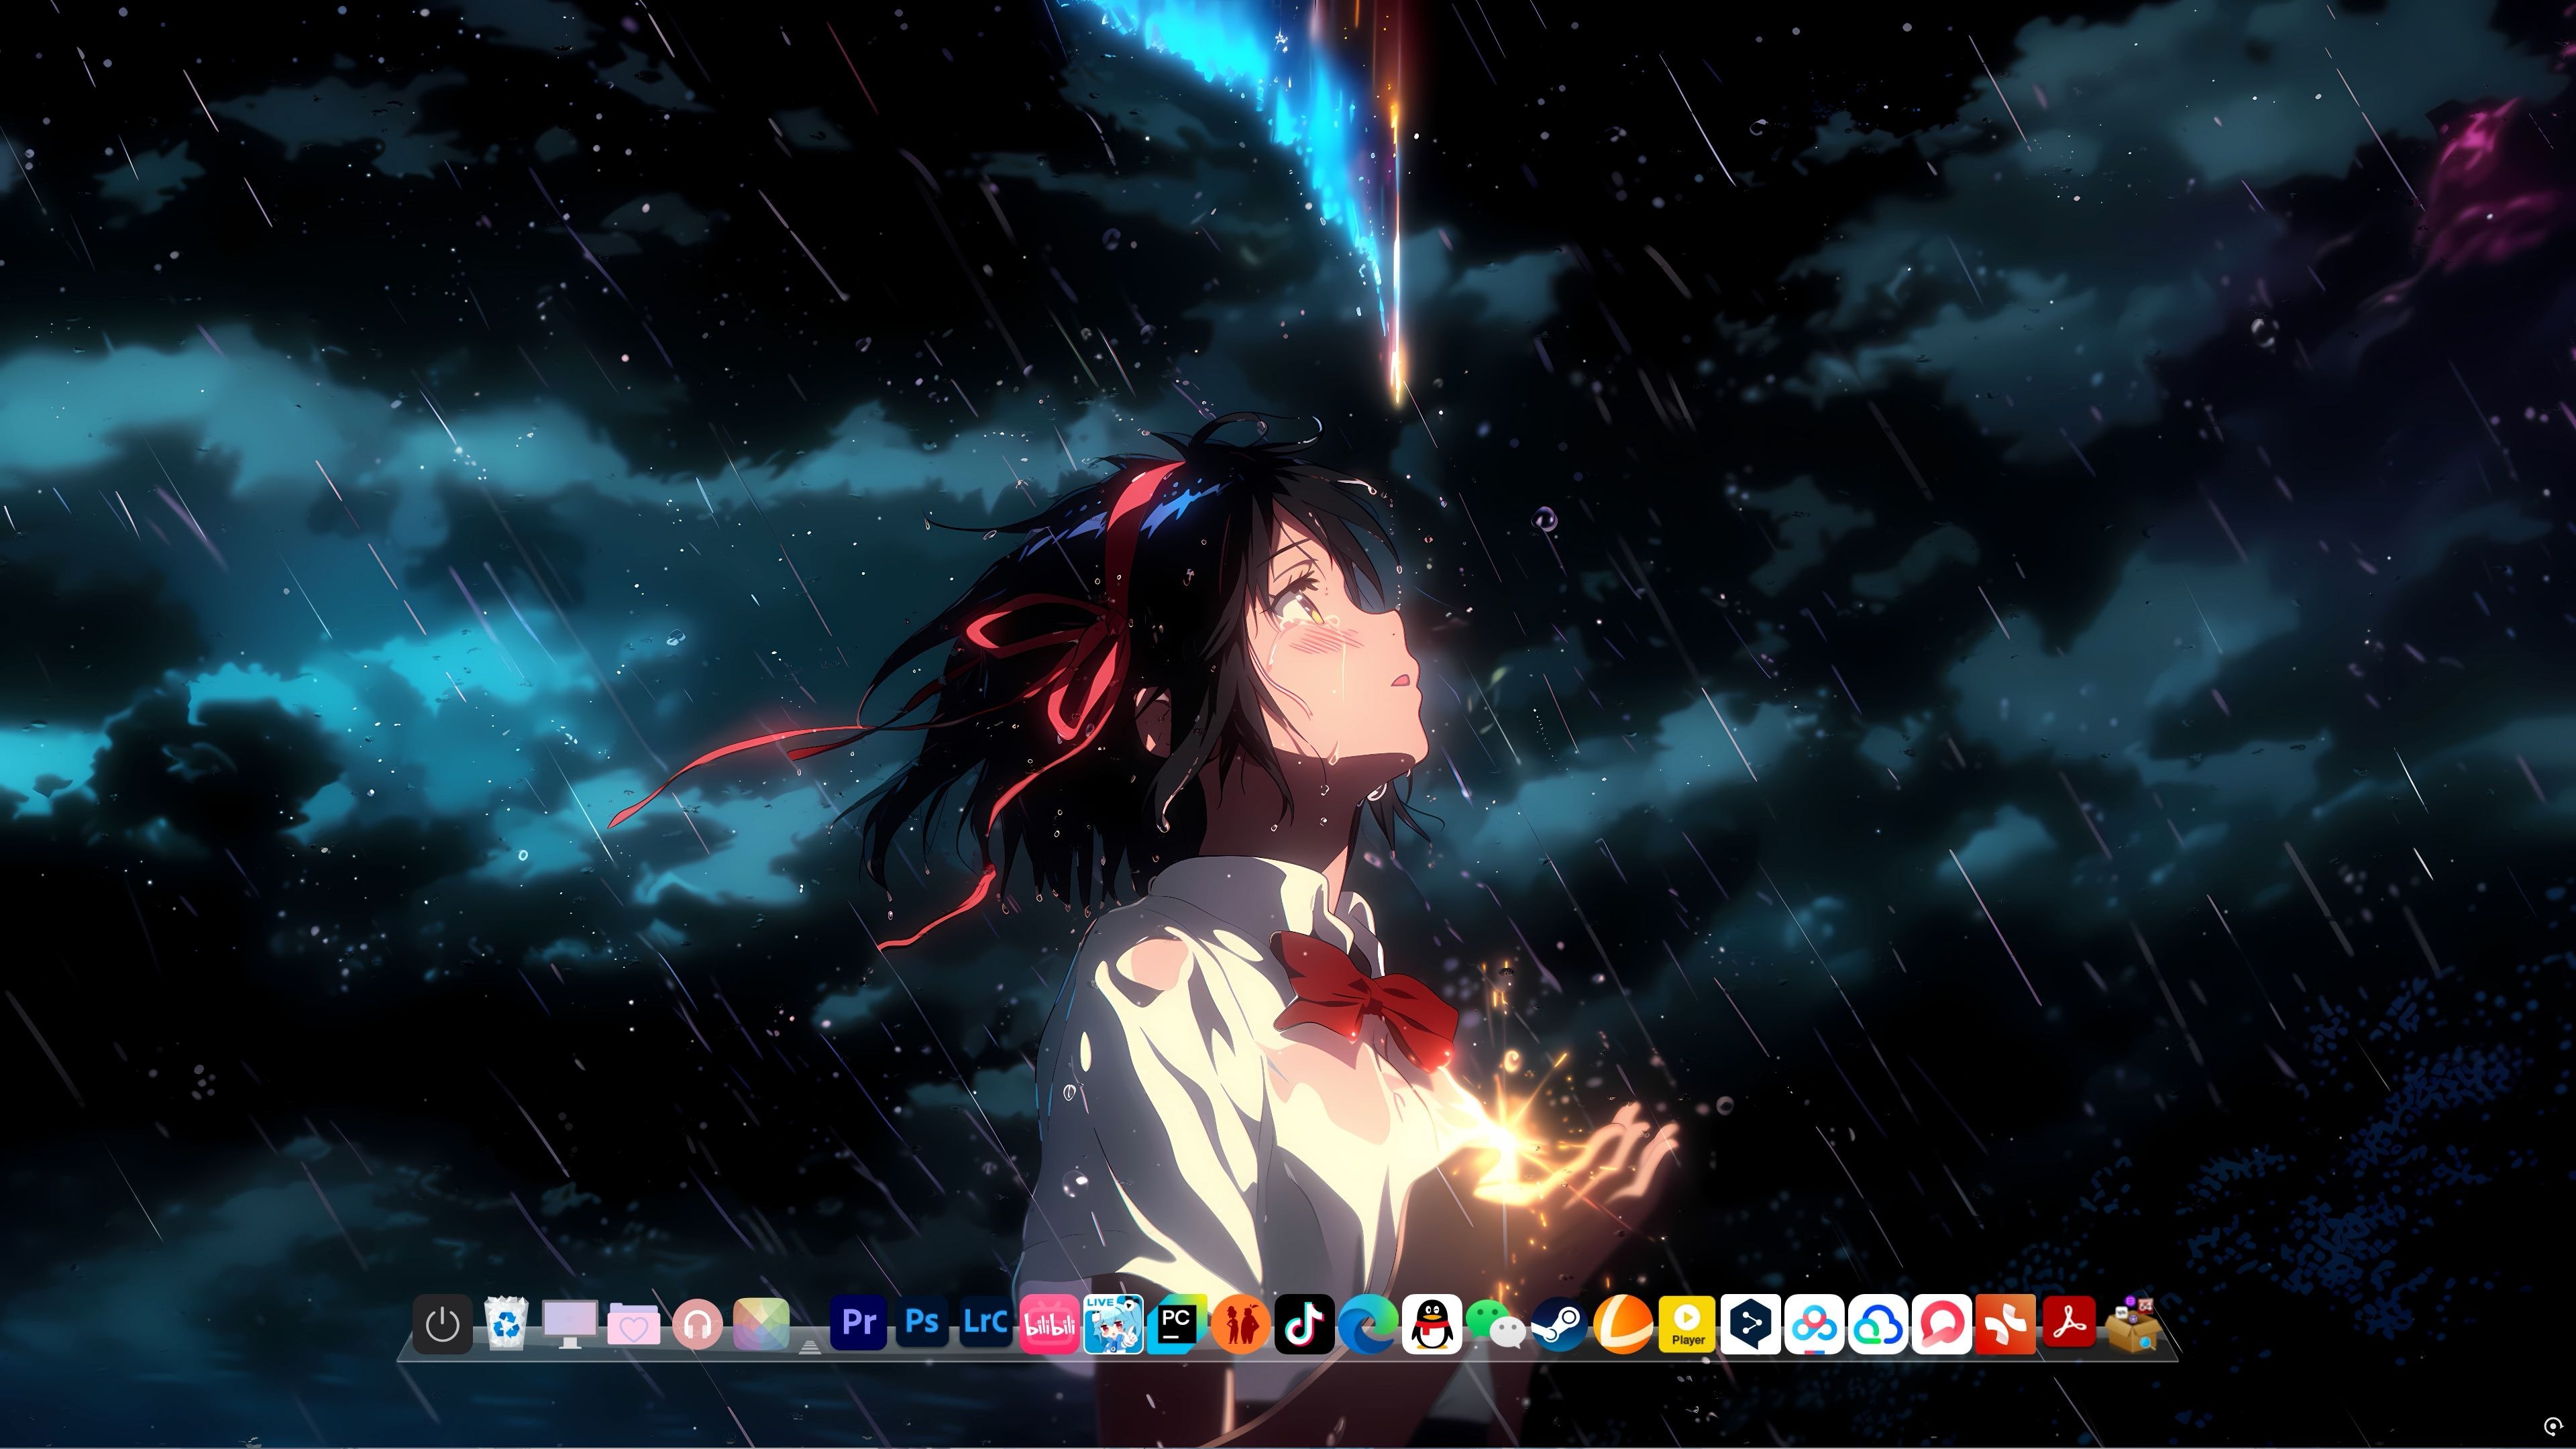Launch TikTok from the dock
The width and height of the screenshot is (2576, 1449).
(1305, 1324)
